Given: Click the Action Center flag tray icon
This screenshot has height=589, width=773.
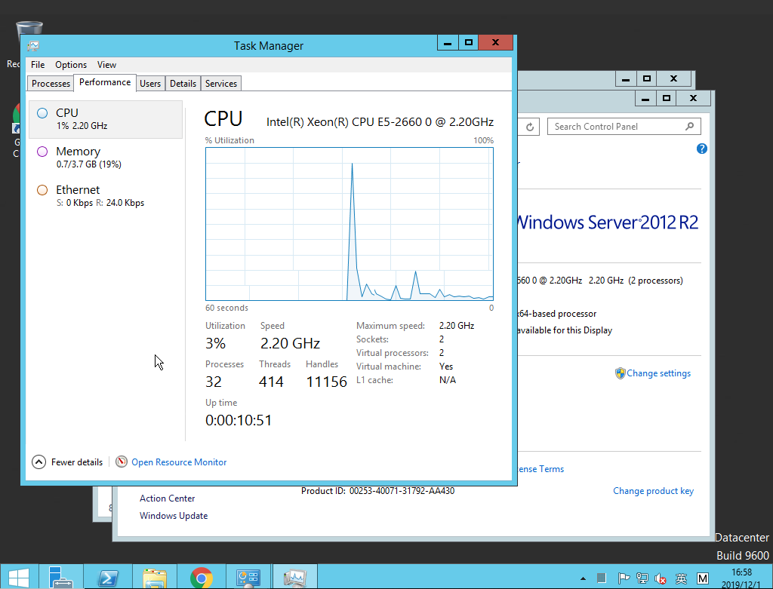Looking at the screenshot, I should tap(623, 578).
